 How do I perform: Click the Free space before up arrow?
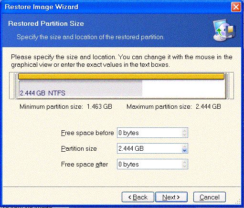184,130
